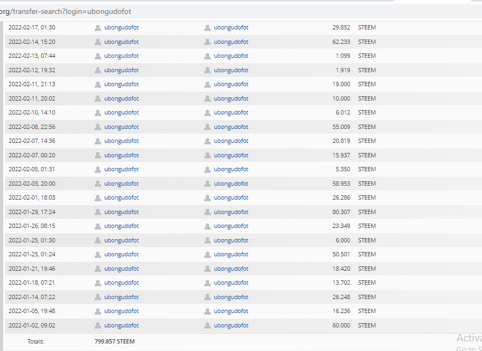Open sender ubongudofot link in the 29.852 STEEM row
The image size is (482, 351).
(121, 27)
